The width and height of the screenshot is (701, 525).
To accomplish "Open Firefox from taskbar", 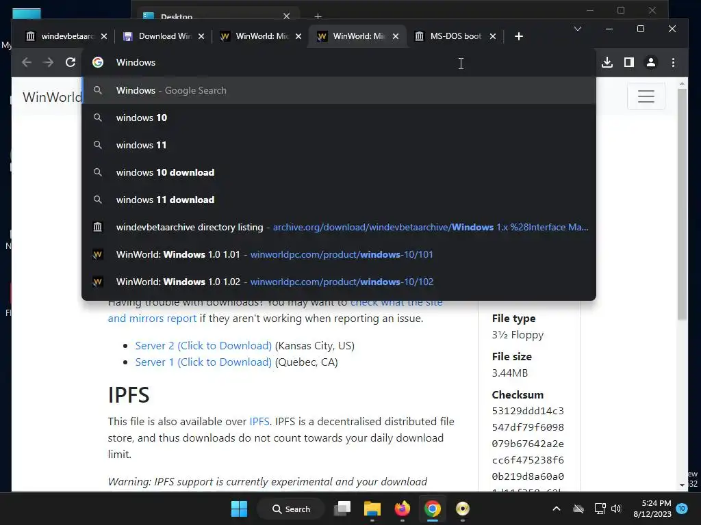I will point(403,509).
